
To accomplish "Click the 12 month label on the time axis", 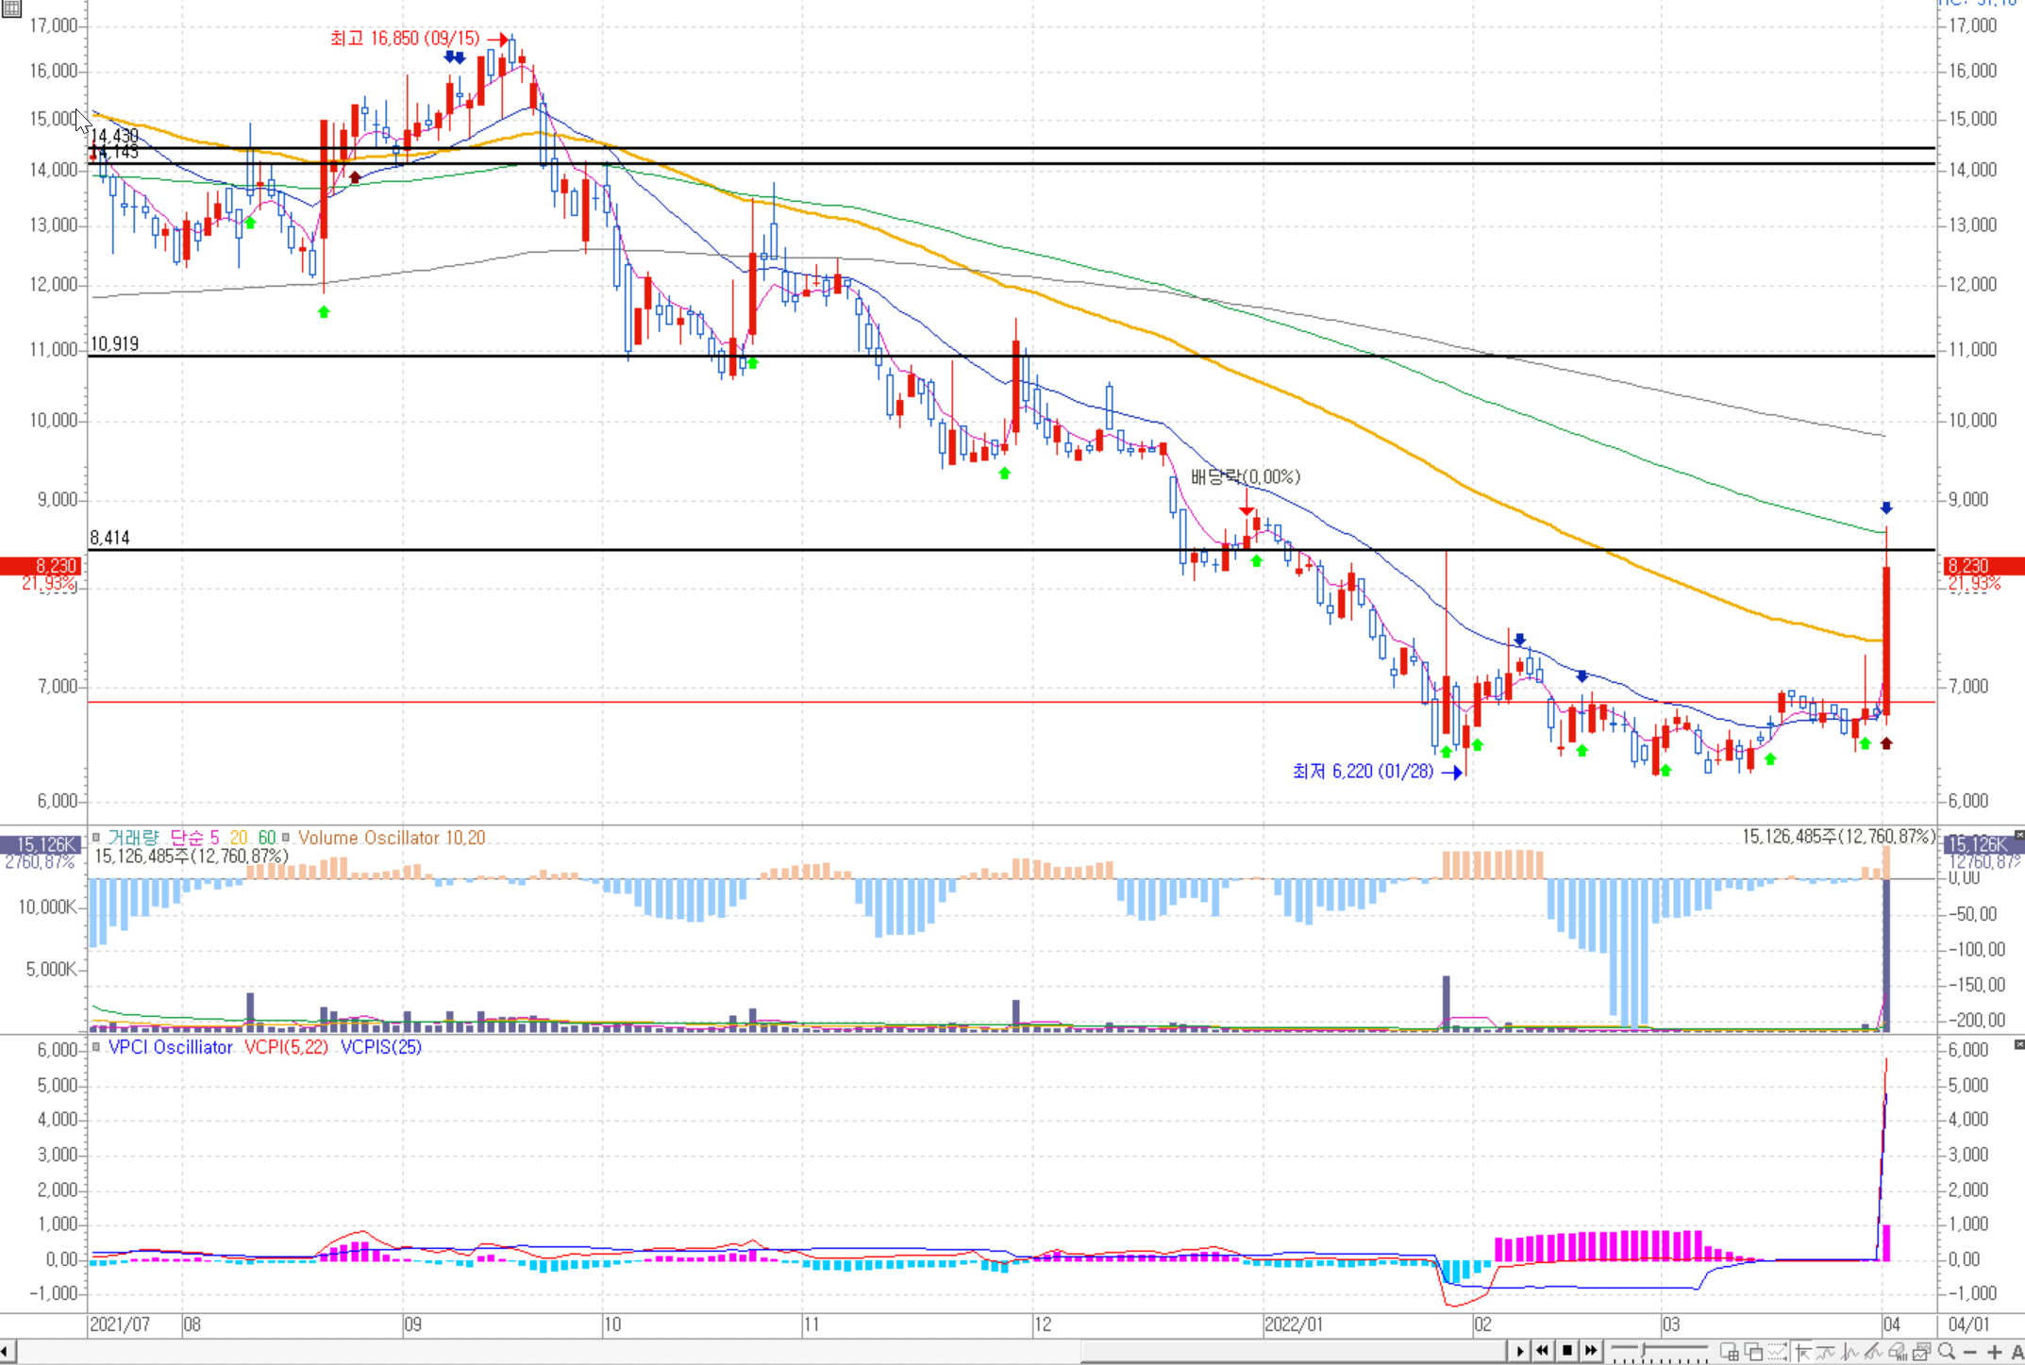I will [1043, 1324].
